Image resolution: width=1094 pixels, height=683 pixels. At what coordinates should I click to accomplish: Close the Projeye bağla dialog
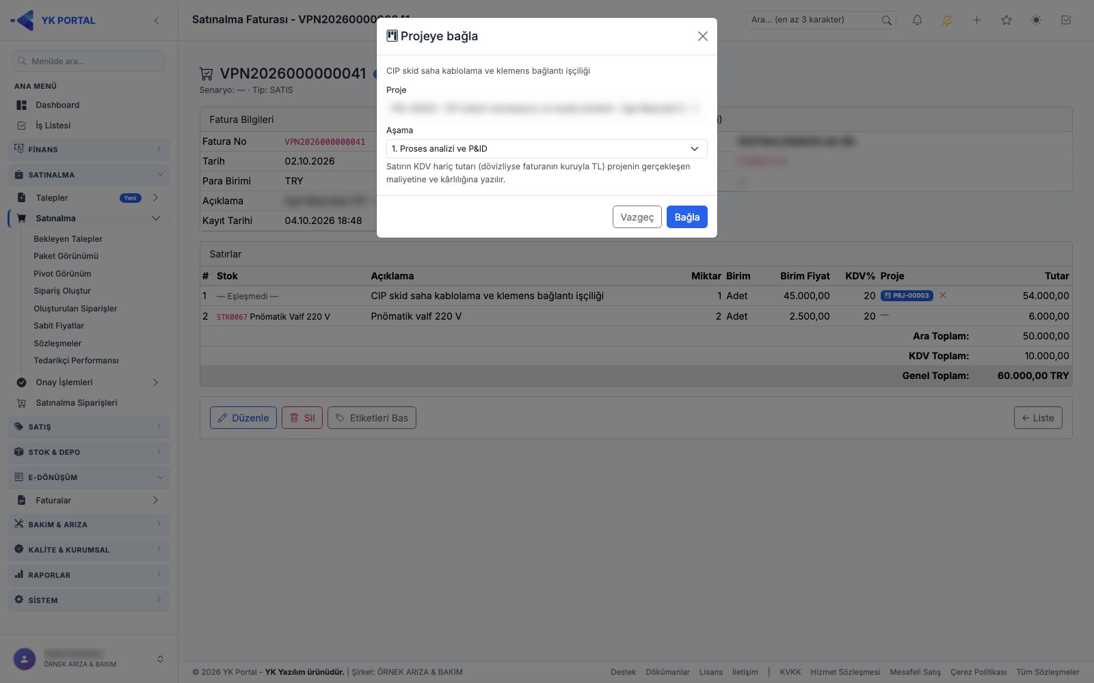click(x=702, y=36)
